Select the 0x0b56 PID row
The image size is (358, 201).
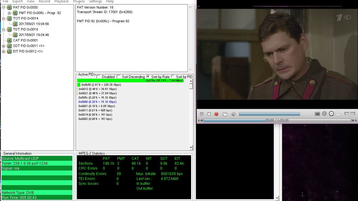click(99, 85)
